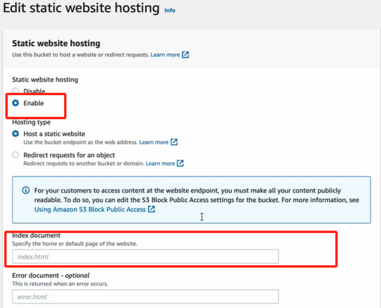Image resolution: width=381 pixels, height=308 pixels.
Task: Click 'Specify the home or default page' hint text
Action: 75,243
